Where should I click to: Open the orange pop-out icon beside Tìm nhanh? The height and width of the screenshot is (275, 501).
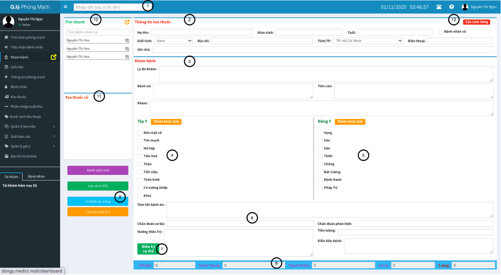click(128, 21)
